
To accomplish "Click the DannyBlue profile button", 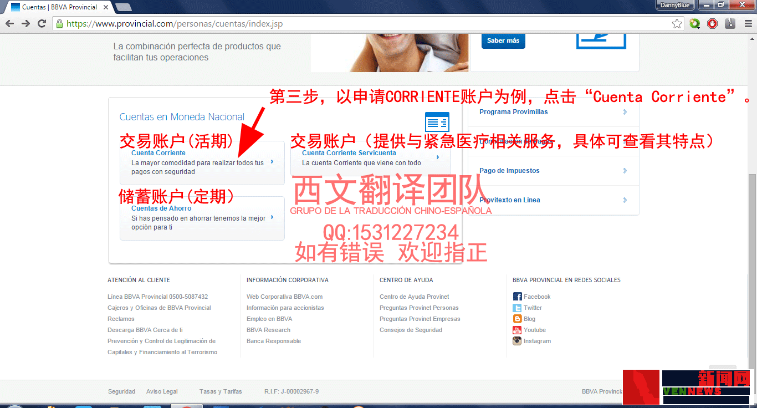I will pyautogui.click(x=675, y=5).
